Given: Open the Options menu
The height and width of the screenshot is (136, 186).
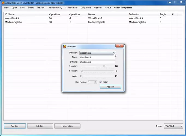Looking at the screenshot, I should pos(98,8).
